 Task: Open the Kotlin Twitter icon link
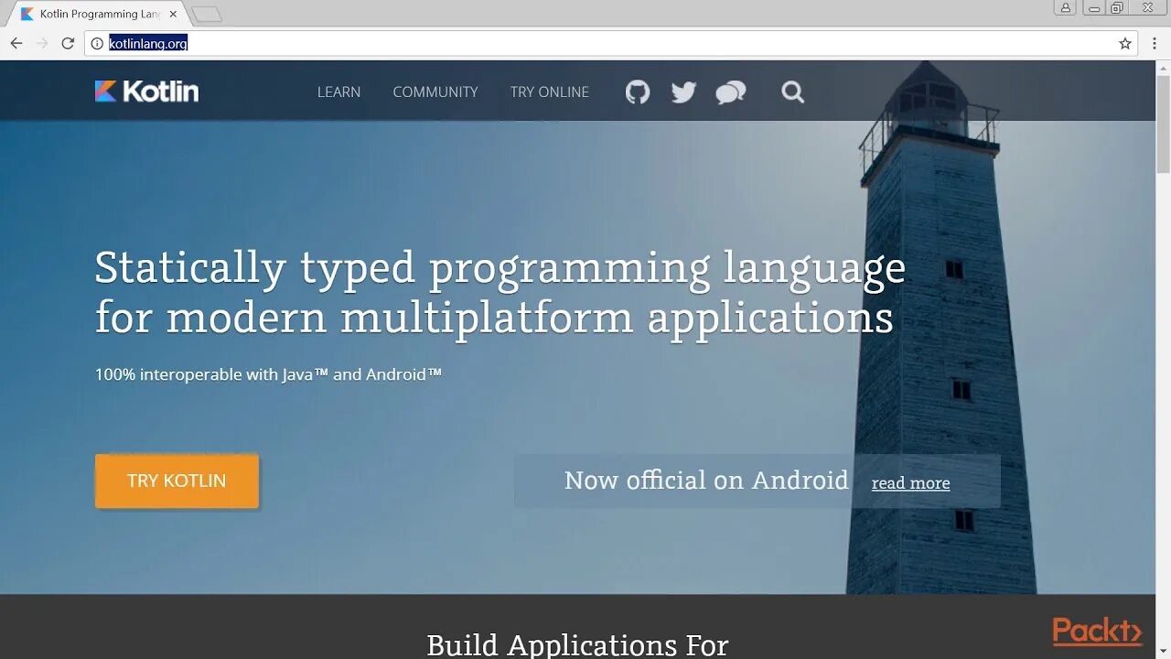pos(683,92)
